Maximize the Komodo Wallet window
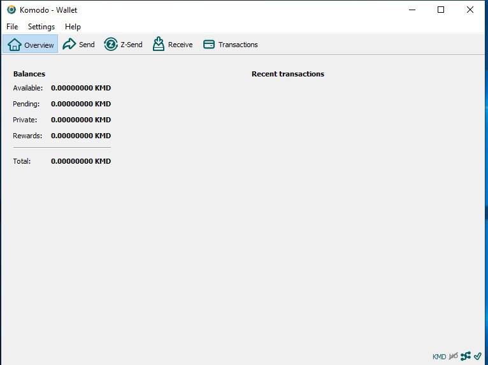The image size is (488, 365). (x=441, y=10)
